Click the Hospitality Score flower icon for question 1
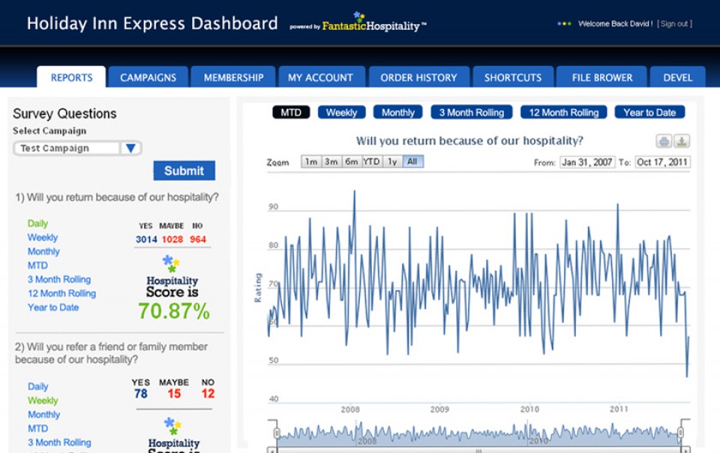720x453 pixels. pos(172,263)
